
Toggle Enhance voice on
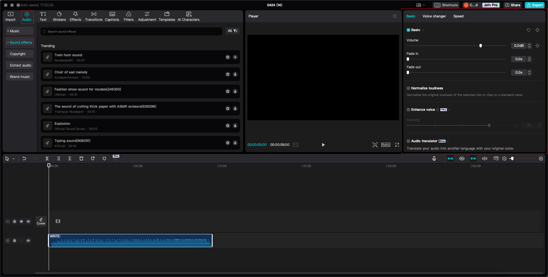pos(408,109)
